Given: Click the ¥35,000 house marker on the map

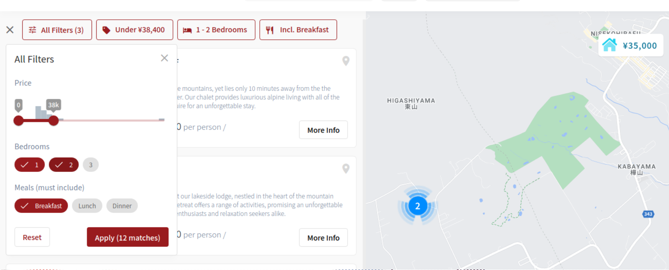Looking at the screenshot, I should tap(630, 46).
